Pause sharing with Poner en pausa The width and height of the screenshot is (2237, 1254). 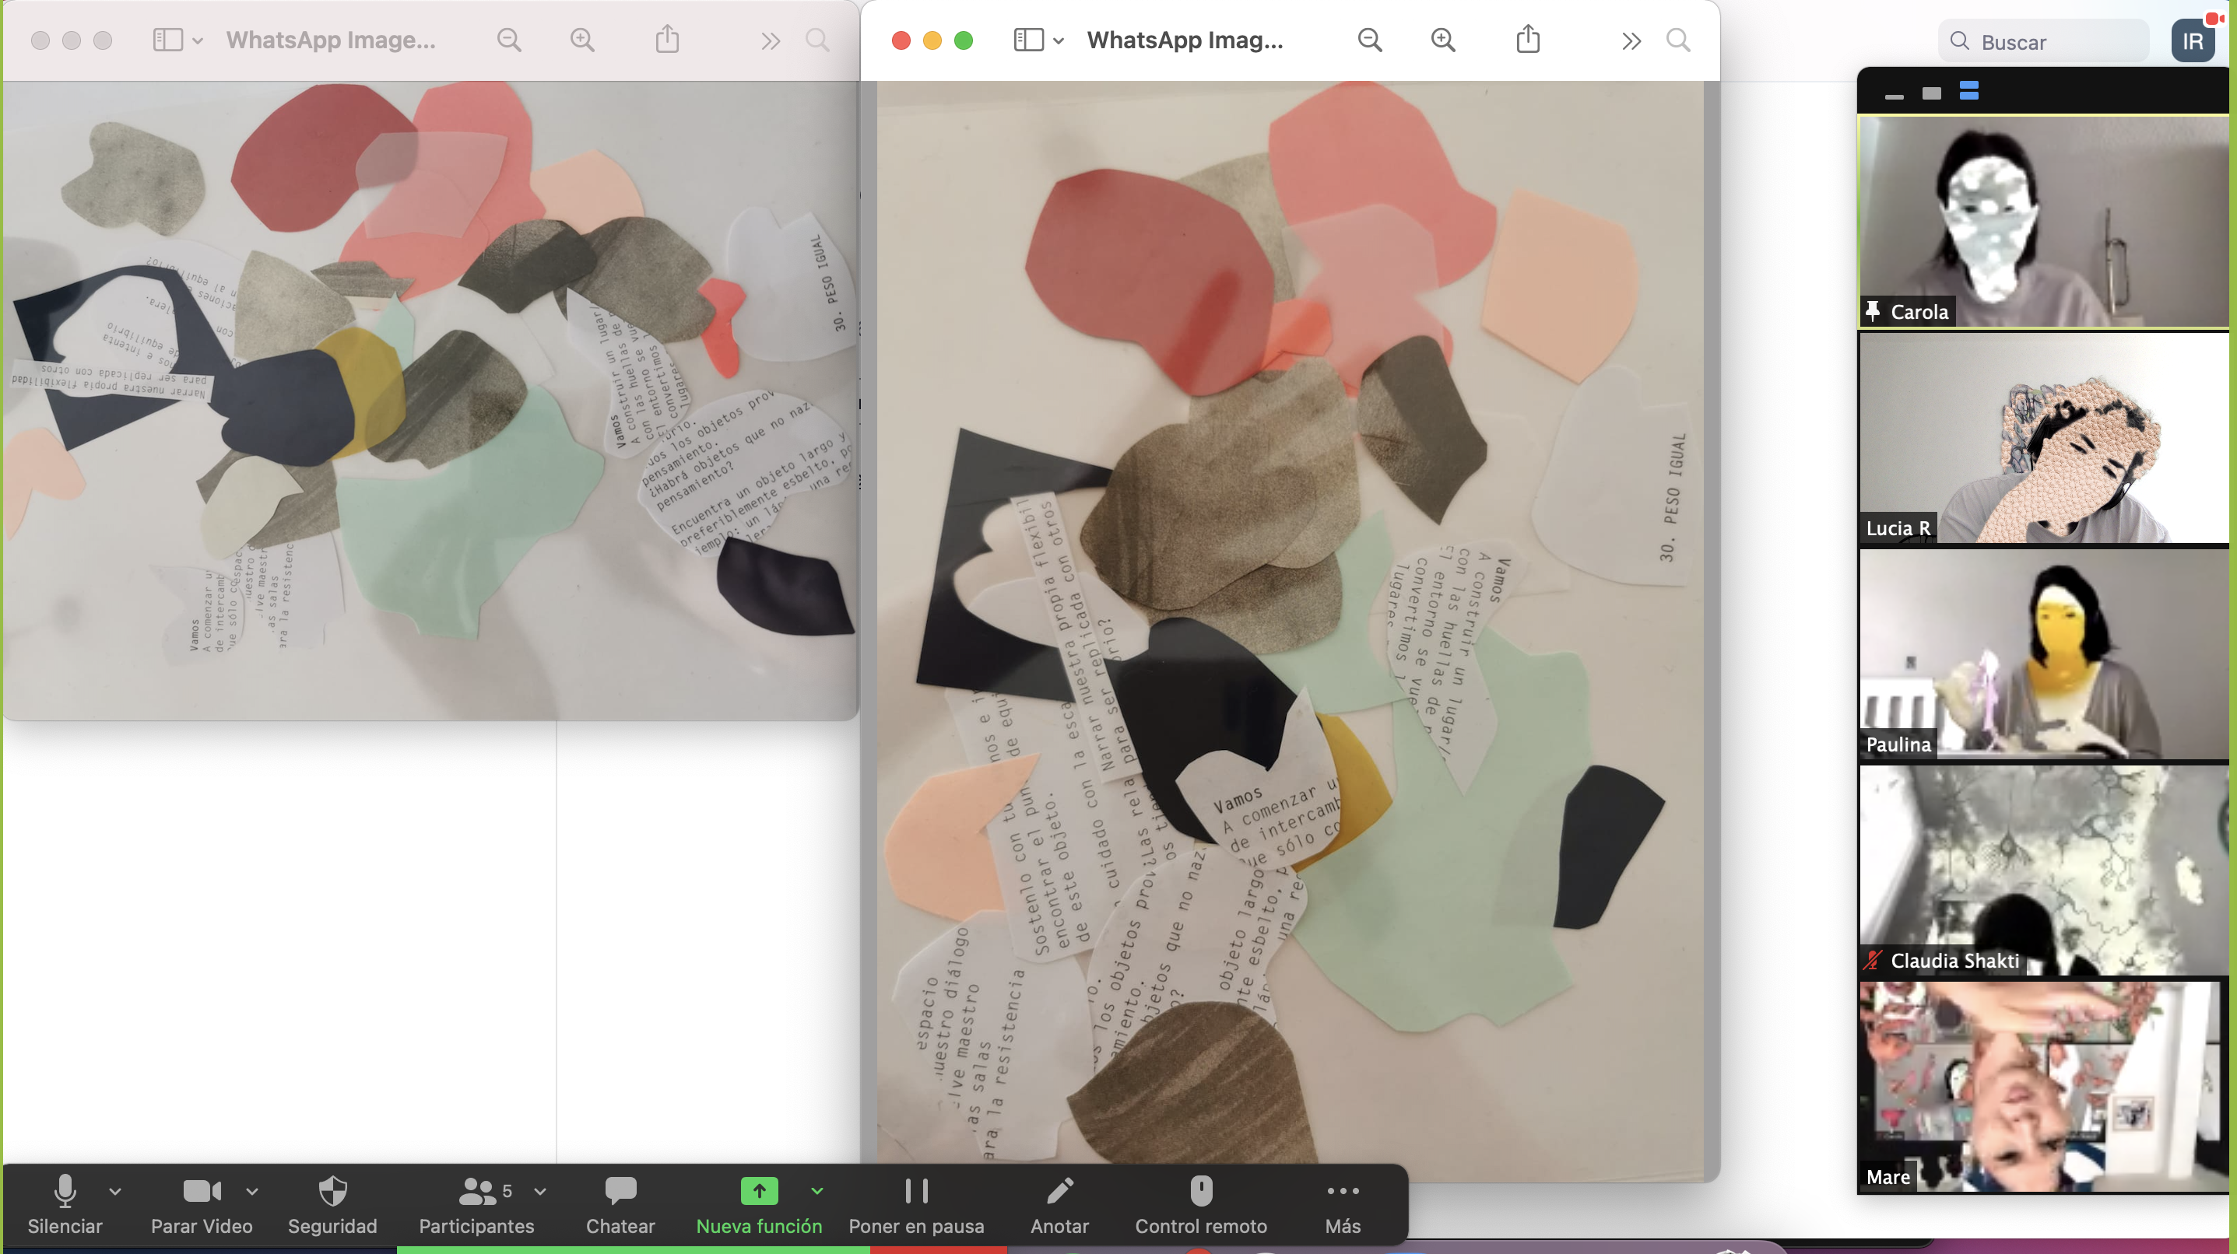click(x=916, y=1203)
